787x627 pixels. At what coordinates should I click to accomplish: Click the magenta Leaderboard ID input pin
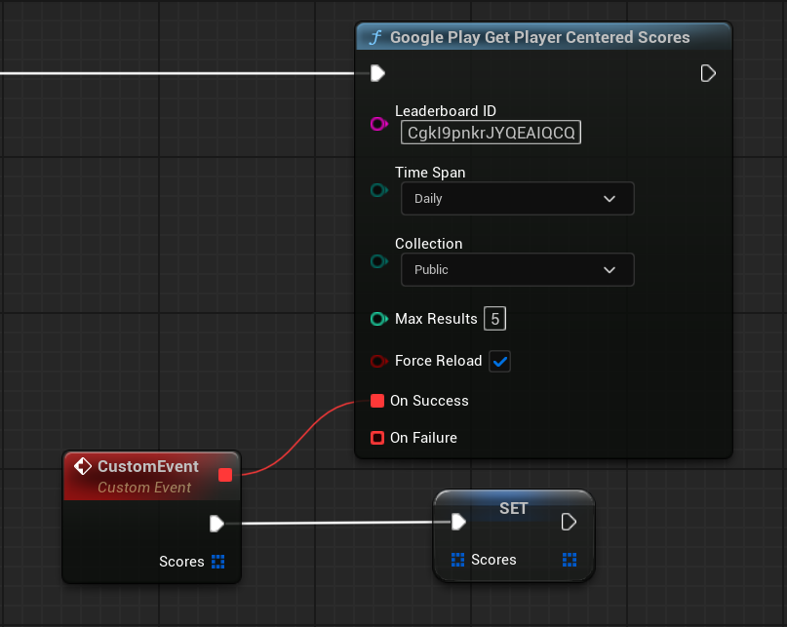(378, 124)
